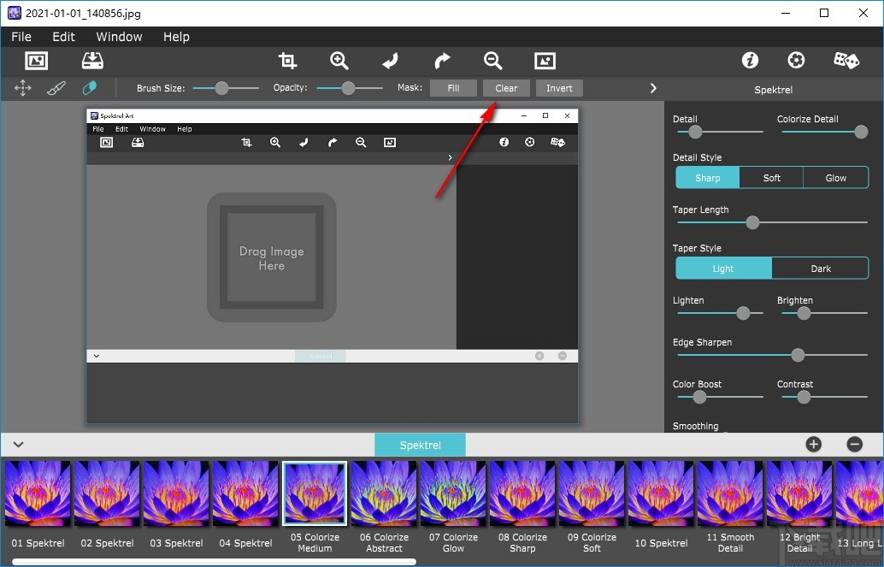Image resolution: width=884 pixels, height=567 pixels.
Task: Click the save image icon
Action: coord(92,61)
